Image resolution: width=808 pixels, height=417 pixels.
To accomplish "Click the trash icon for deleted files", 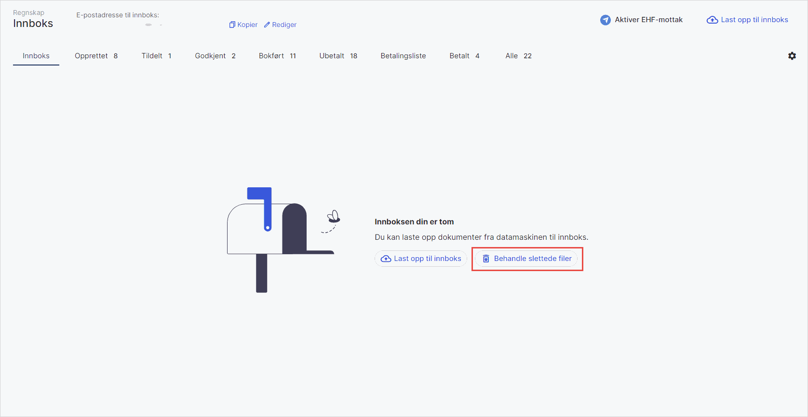I will pos(486,259).
